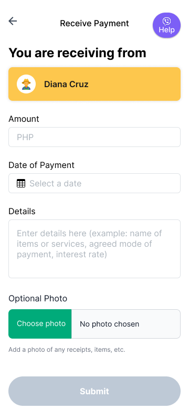Click the Optional Photo label
The width and height of the screenshot is (189, 420).
point(38,298)
